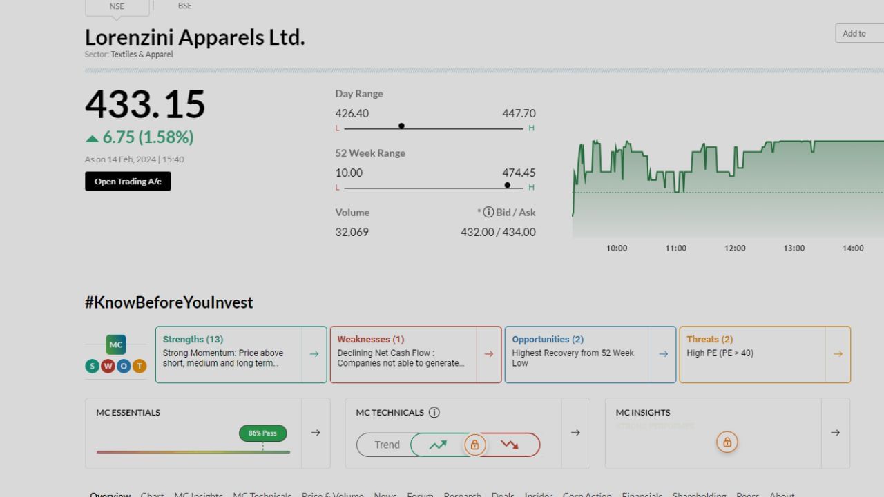
Task: Click the bid/ask value 432.00 / 434.00
Action: pos(498,232)
